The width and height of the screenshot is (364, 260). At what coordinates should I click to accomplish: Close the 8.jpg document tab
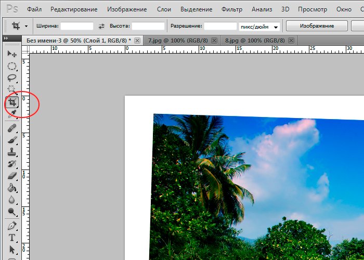click(x=291, y=40)
